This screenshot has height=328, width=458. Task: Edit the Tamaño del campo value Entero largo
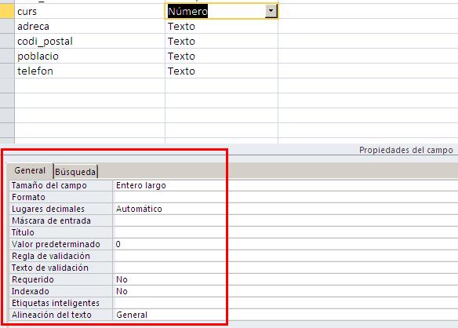click(x=285, y=185)
